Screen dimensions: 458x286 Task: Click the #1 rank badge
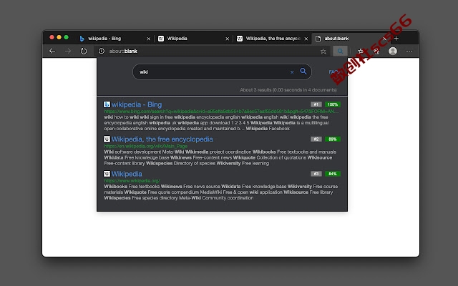click(x=316, y=104)
